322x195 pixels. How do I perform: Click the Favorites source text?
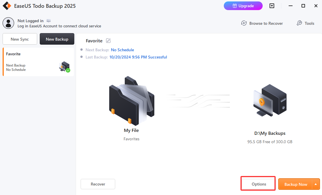(131, 139)
